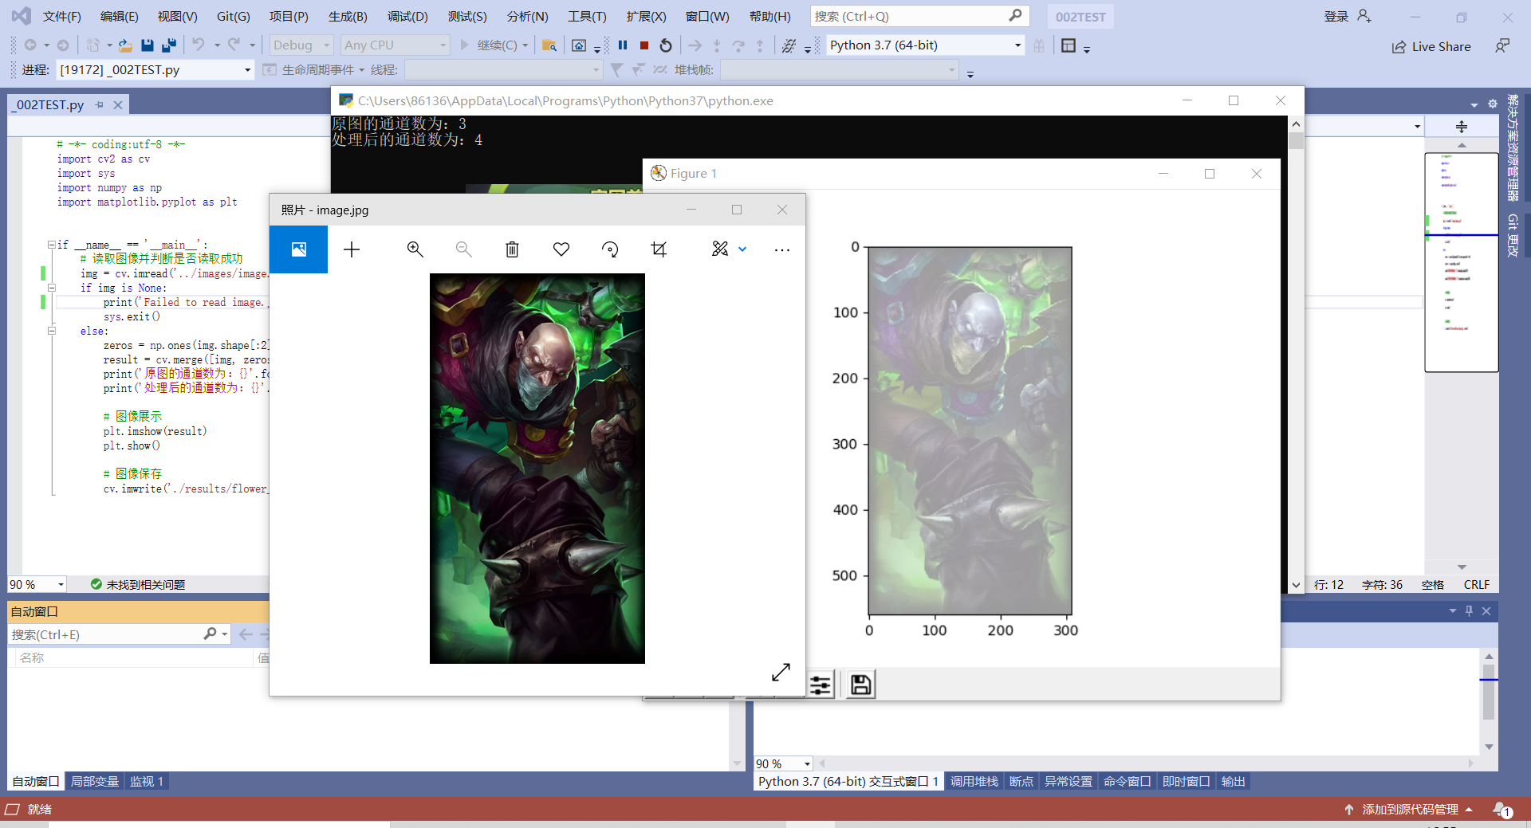Click the collection view icon in Photos
Screen dimensions: 1531x828
[299, 249]
